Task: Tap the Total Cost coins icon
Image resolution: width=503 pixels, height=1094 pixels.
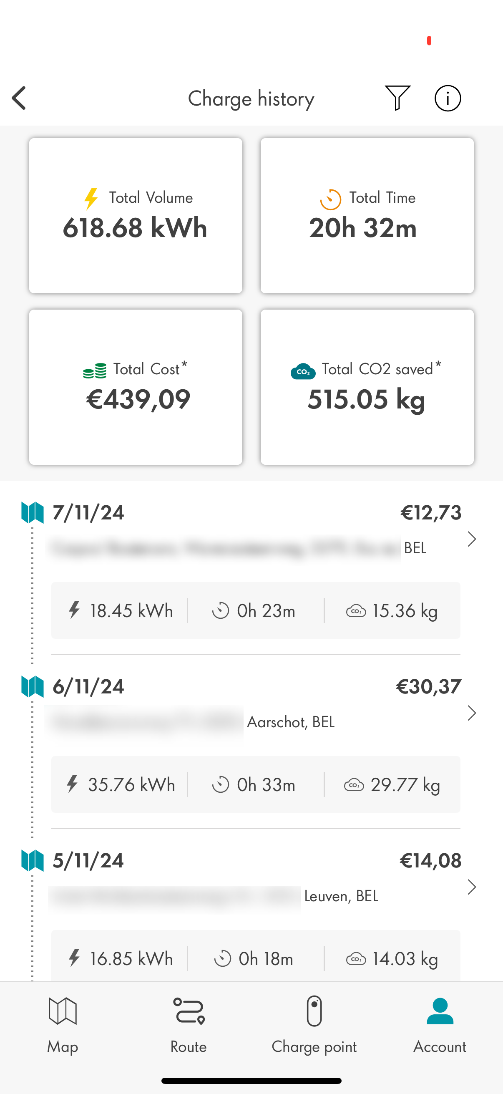Action: point(95,371)
